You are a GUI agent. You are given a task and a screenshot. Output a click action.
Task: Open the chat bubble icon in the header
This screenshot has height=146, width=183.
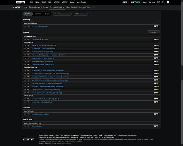click(158, 2)
